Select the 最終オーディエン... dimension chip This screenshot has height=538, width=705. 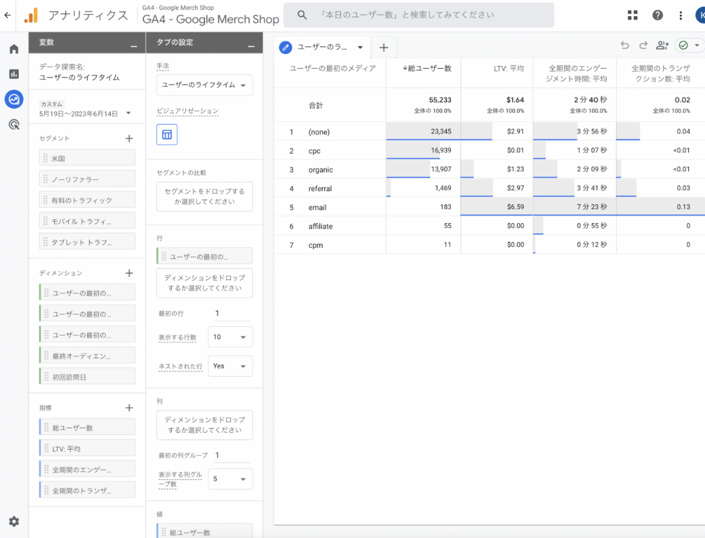tap(87, 356)
